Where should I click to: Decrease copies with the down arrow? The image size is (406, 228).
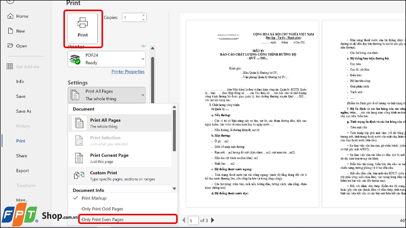click(144, 20)
